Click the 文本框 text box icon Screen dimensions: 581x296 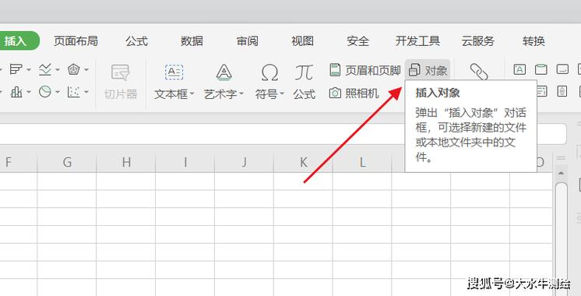174,72
